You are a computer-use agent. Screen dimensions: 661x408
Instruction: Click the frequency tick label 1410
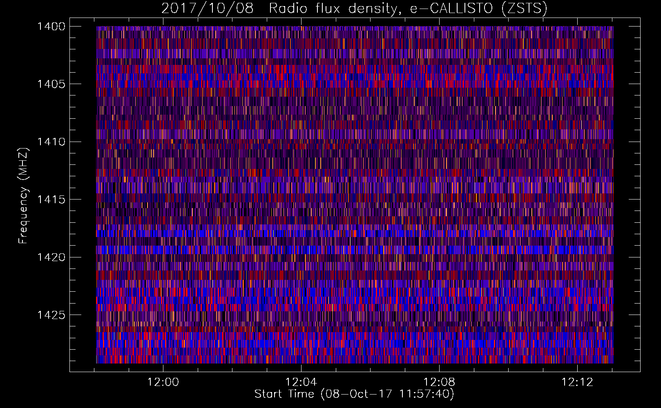[51, 142]
